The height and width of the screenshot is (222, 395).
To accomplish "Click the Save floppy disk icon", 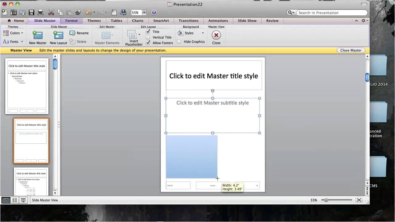I will (31, 13).
